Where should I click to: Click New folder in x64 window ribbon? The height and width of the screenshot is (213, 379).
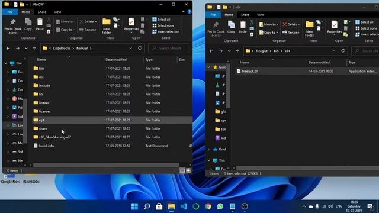pyautogui.click(x=309, y=29)
